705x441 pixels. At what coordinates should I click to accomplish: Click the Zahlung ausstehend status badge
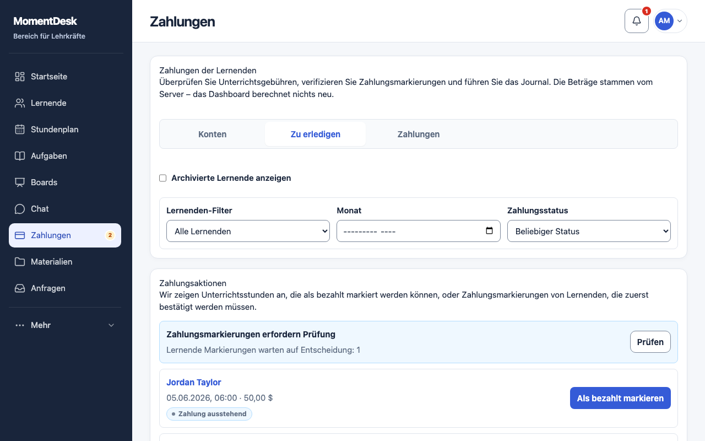[209, 414]
